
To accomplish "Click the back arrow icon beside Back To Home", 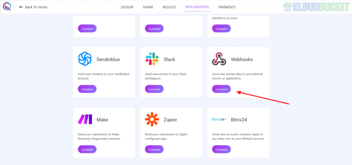I will coord(21,7).
